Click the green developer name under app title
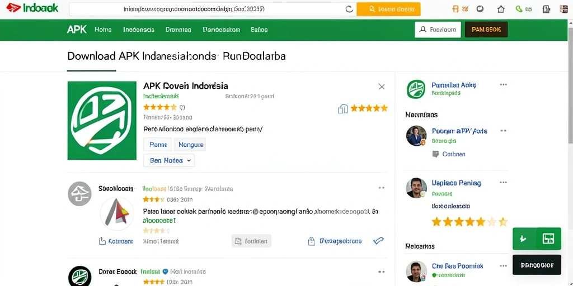 point(161,97)
